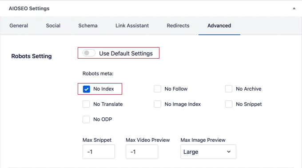Enable the No Image Index checkbox
This screenshot has width=302, height=168.
[157, 104]
